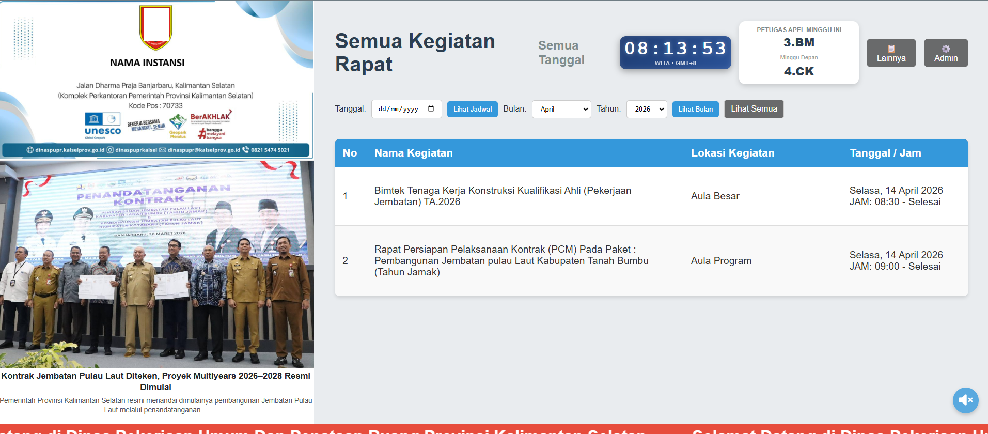The image size is (988, 434).
Task: Open the Tahun dropdown showing 2026
Action: click(647, 109)
